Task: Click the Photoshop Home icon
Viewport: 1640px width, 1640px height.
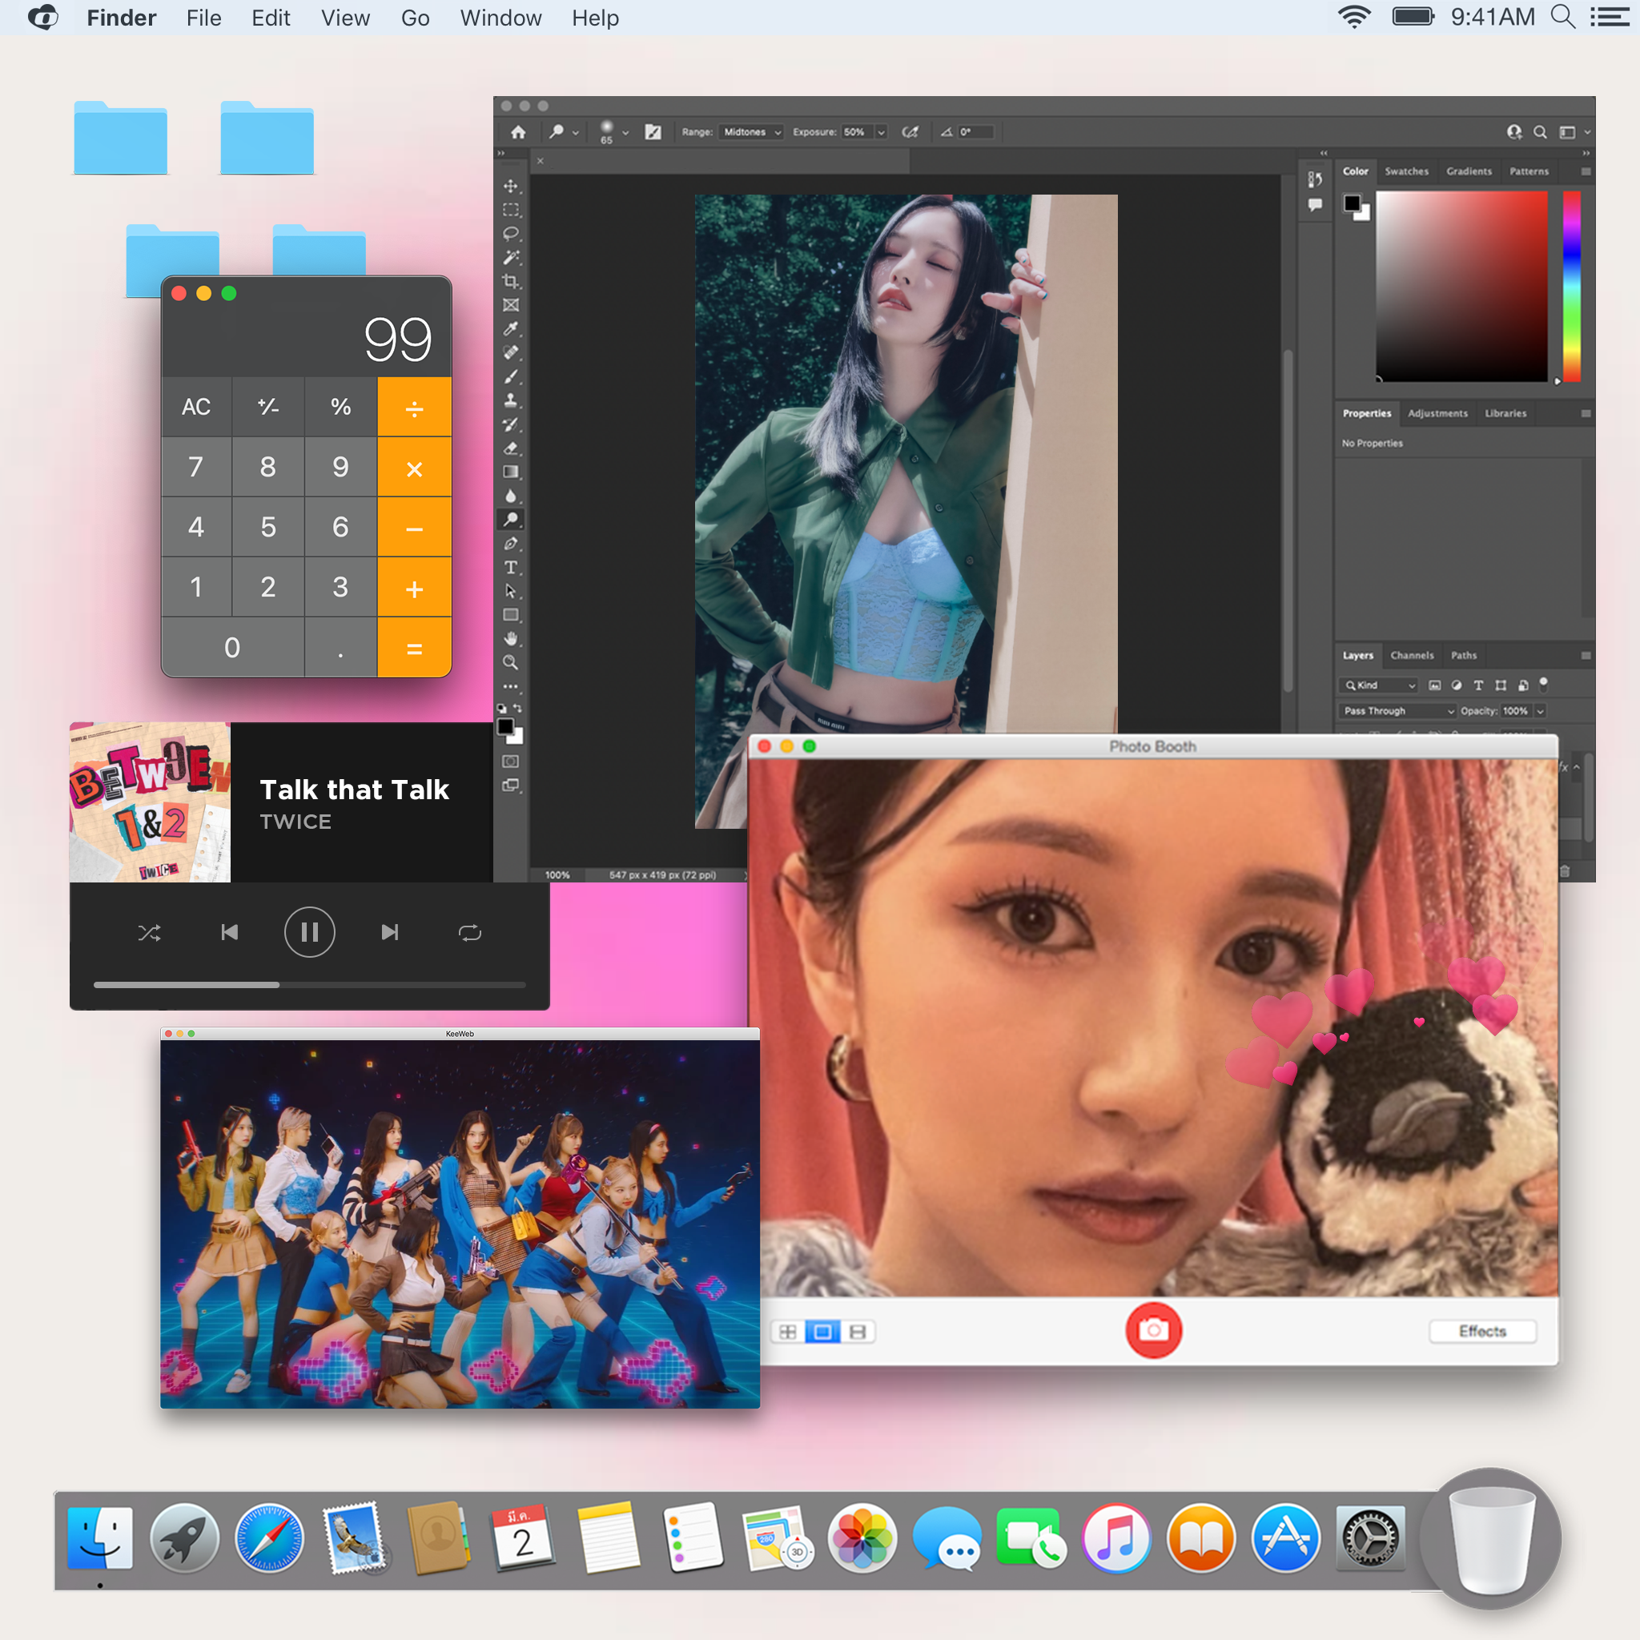Action: tap(518, 132)
